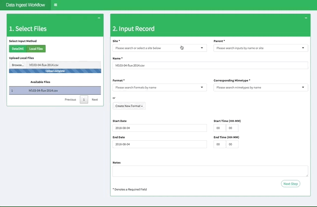Viewport: 317px width, 207px height.
Task: Collapse the Select Files panel
Action: point(99,18)
